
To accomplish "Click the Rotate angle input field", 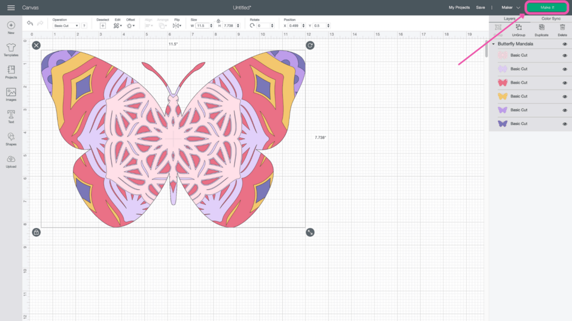I will pyautogui.click(x=264, y=26).
